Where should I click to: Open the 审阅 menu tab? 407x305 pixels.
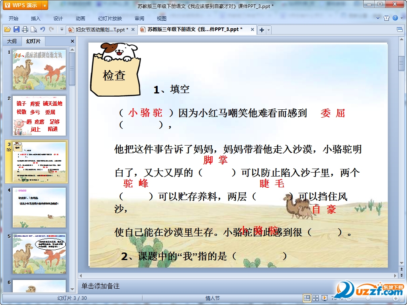(139, 18)
